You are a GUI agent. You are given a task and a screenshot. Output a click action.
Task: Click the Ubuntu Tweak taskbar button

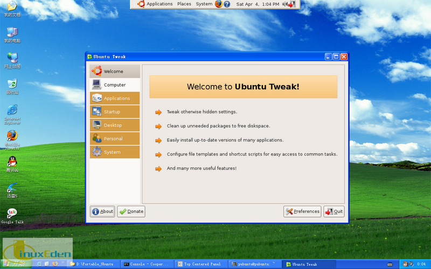coord(309,264)
